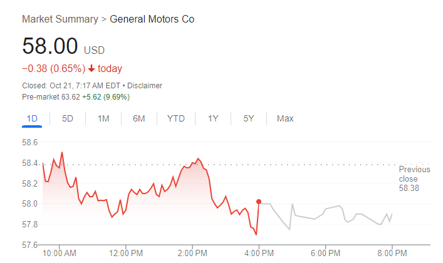Click the 10:00 AM axis label
The height and width of the screenshot is (263, 443).
60,254
